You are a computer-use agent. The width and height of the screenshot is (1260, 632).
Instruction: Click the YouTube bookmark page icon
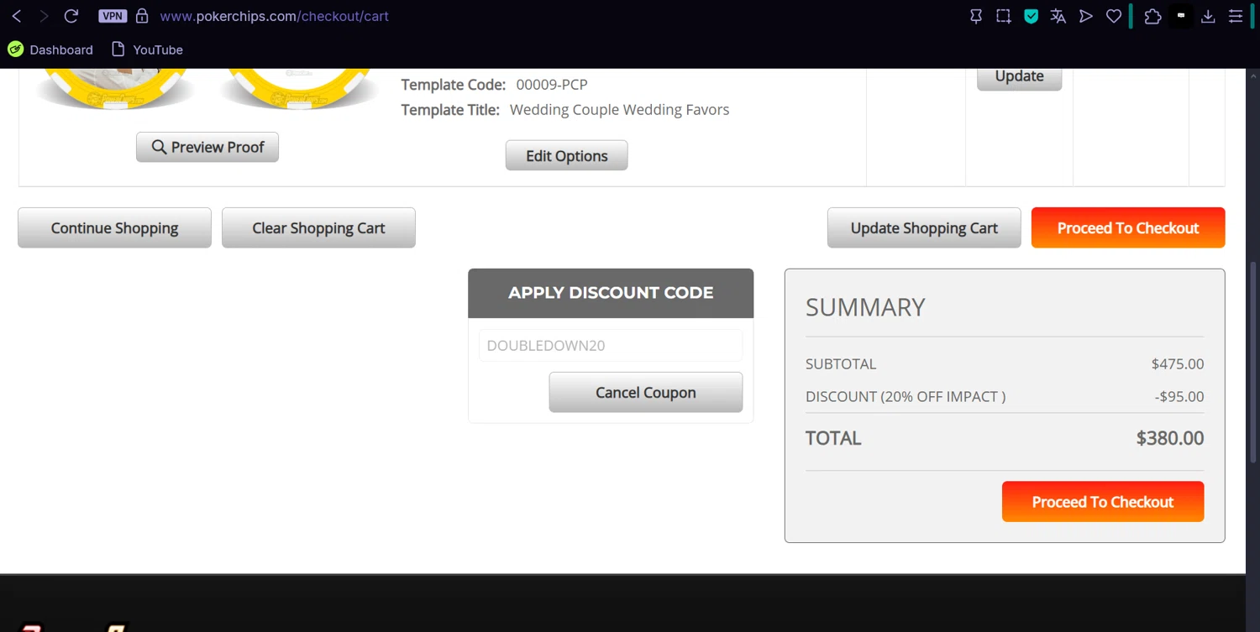click(118, 50)
